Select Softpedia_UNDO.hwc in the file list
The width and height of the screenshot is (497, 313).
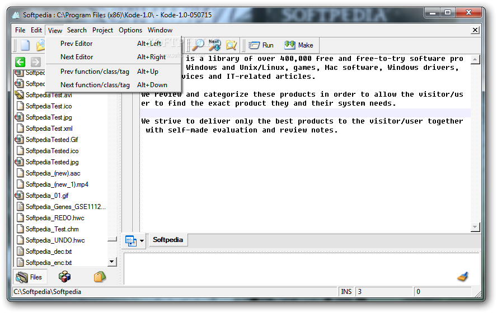point(55,240)
